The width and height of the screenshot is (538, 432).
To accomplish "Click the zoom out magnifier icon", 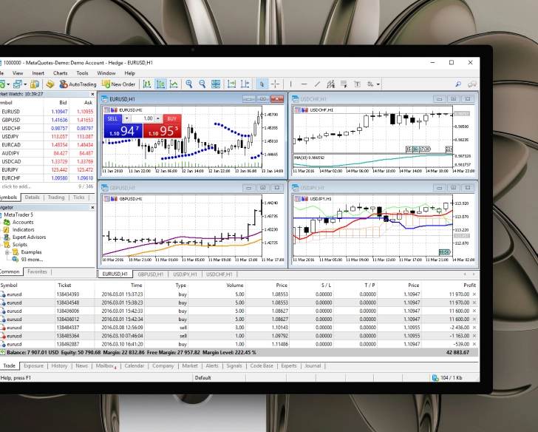I will pos(202,84).
